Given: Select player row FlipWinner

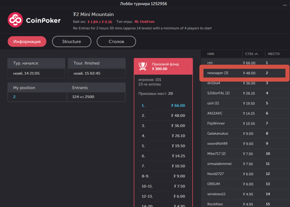Looking at the screenshot, I should (x=245, y=124).
